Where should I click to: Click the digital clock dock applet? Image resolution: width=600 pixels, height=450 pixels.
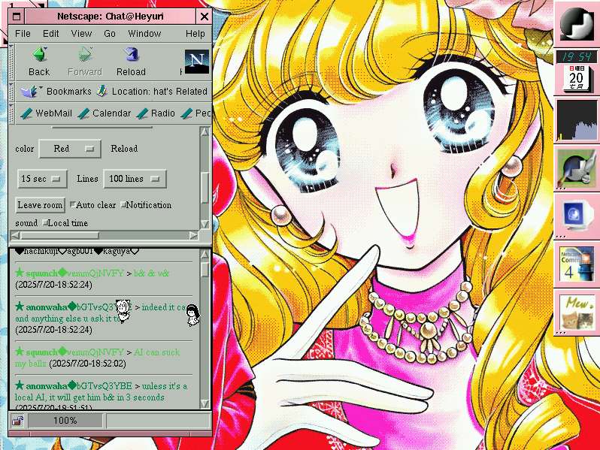click(576, 57)
